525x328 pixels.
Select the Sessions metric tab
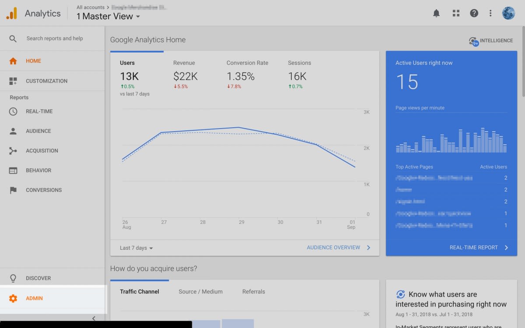pos(300,74)
